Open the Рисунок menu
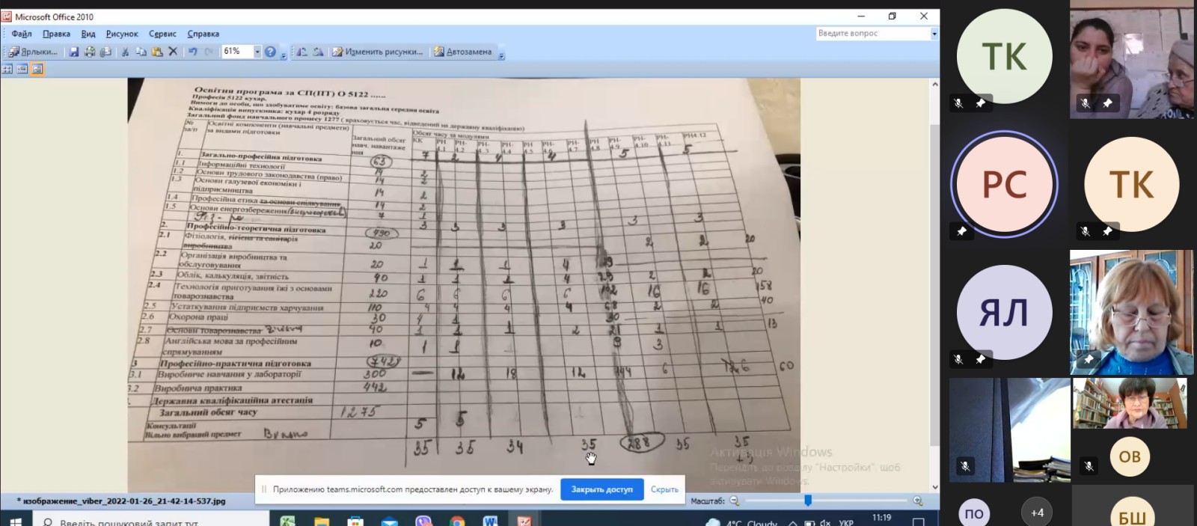Viewport: 1197px width, 526px height. [x=122, y=34]
